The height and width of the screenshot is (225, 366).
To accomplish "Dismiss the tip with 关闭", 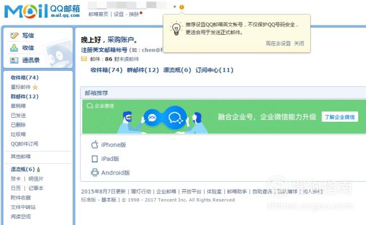I will coord(299,43).
